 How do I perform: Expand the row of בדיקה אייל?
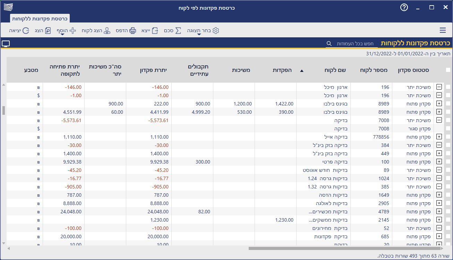[x=439, y=137]
